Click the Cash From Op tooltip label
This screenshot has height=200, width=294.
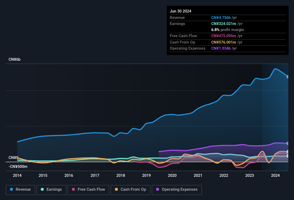click(x=182, y=42)
